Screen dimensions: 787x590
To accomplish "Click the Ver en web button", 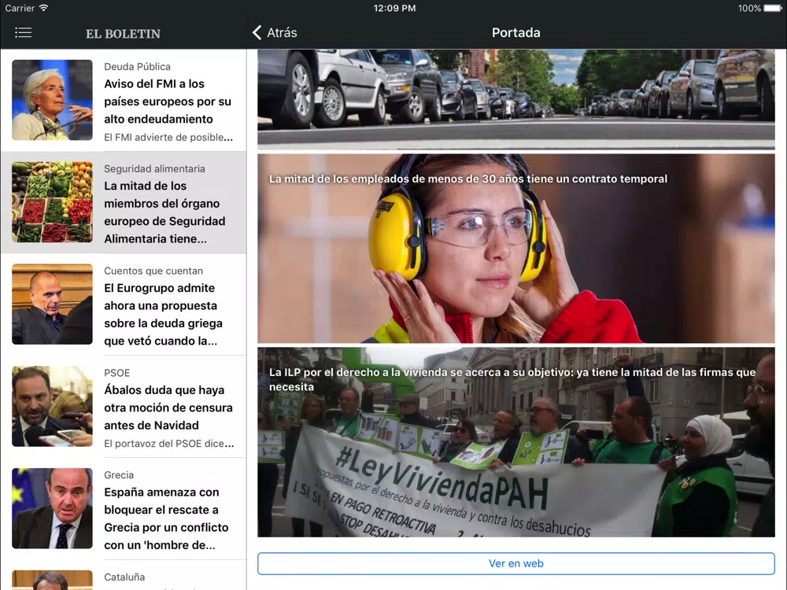I will point(516,563).
